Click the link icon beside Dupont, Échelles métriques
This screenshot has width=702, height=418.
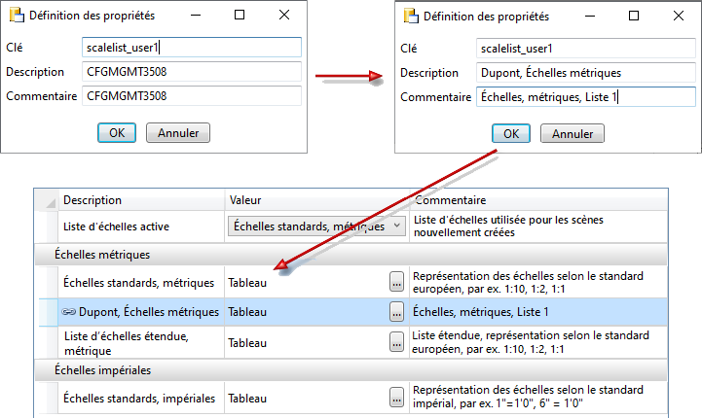point(69,312)
